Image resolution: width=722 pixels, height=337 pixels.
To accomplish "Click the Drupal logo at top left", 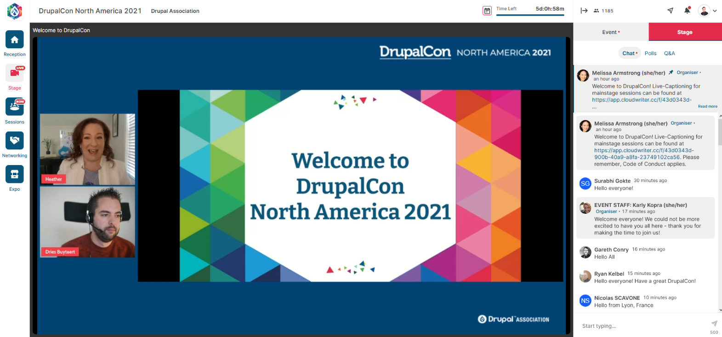I will pyautogui.click(x=15, y=11).
